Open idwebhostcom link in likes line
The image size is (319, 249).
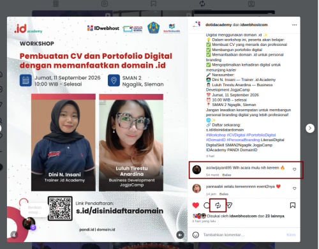point(243,216)
